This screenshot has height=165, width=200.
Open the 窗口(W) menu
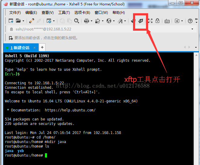coord(101,13)
